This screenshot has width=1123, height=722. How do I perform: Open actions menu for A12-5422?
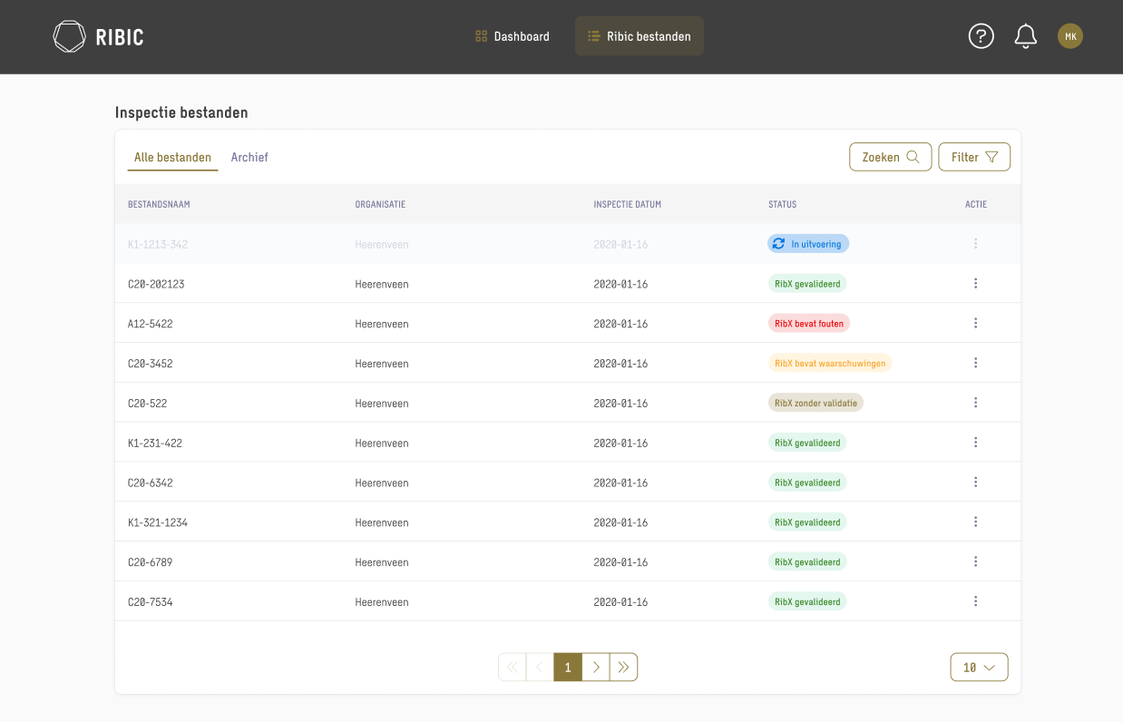976,323
